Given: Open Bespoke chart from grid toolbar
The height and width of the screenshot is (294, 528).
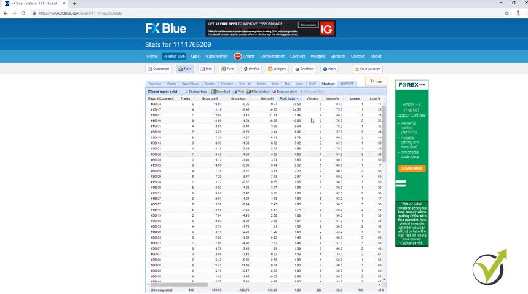Looking at the screenshot, I should tap(285, 92).
